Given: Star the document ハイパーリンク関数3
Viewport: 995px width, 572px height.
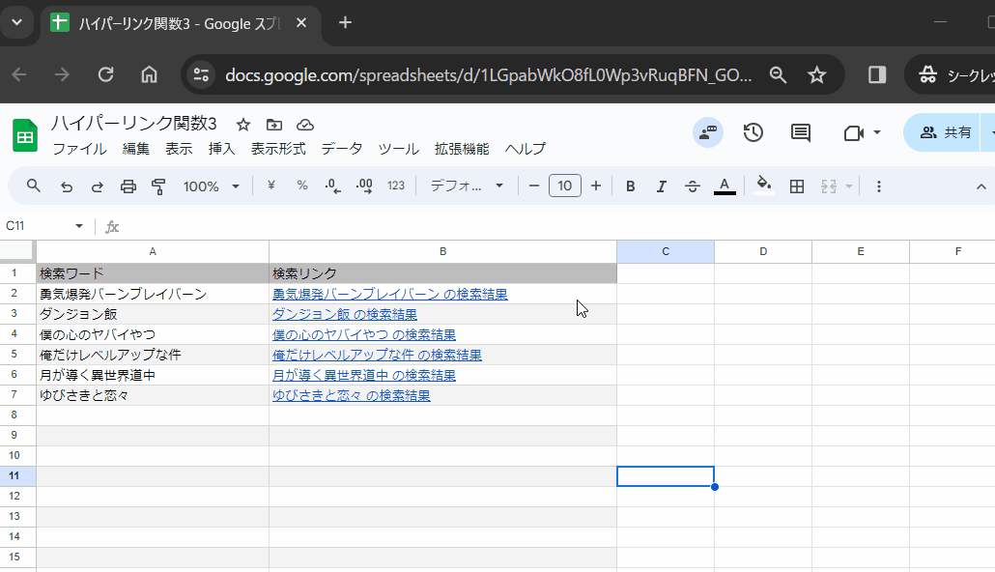Looking at the screenshot, I should 243,125.
